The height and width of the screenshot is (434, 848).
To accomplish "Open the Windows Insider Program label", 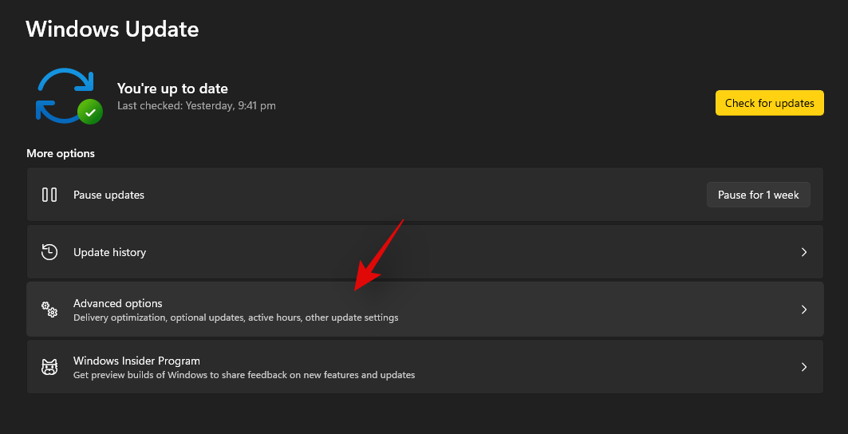I will (136, 361).
